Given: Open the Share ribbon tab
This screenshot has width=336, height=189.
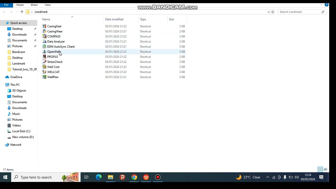Looking at the screenshot, I should (34, 5).
